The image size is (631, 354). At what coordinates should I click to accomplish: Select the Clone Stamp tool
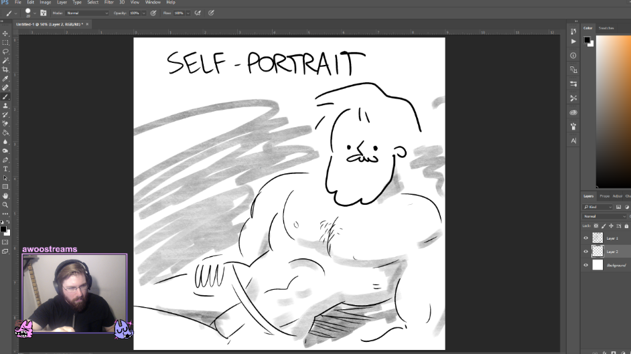[x=5, y=106]
